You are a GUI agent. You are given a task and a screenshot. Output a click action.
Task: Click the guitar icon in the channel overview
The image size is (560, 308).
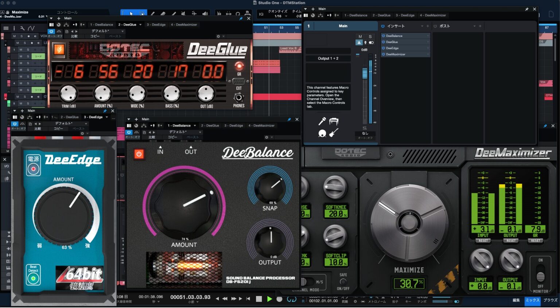tap(333, 133)
